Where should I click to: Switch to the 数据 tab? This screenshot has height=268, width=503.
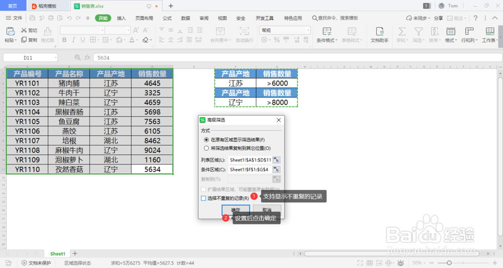[186, 18]
